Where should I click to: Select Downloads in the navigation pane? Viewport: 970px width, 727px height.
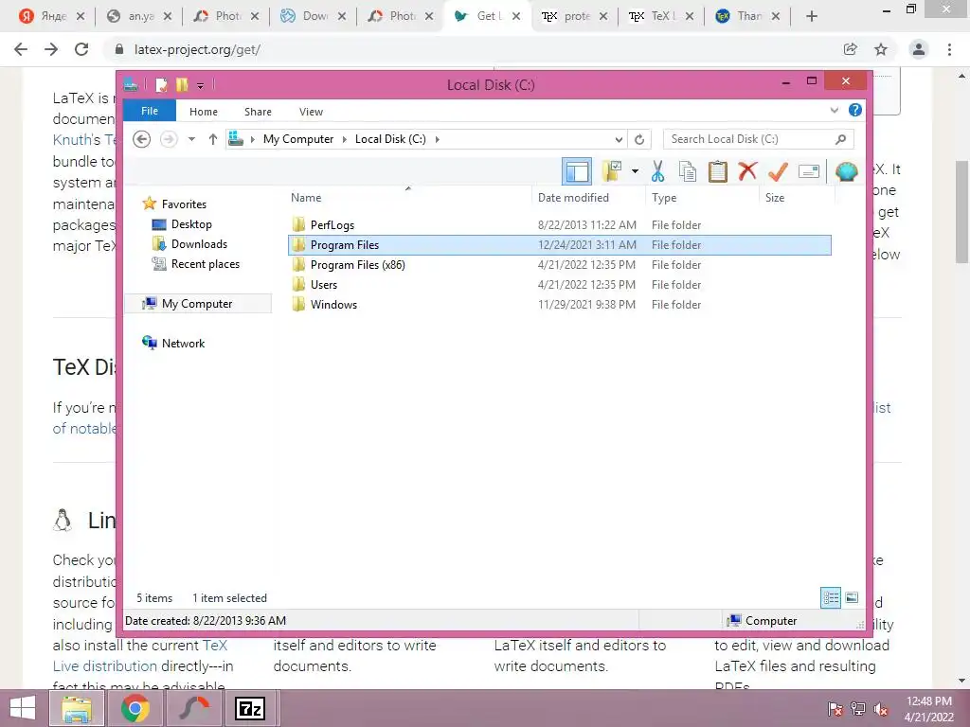click(x=199, y=243)
